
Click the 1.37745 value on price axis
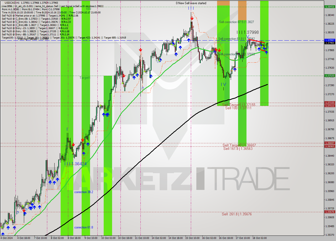tap(329, 59)
